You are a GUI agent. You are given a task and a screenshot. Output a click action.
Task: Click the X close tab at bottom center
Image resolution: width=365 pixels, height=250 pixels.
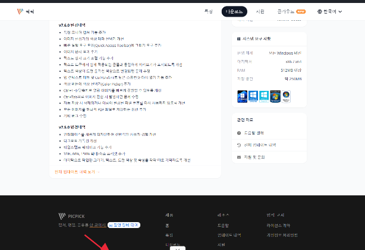178,248
